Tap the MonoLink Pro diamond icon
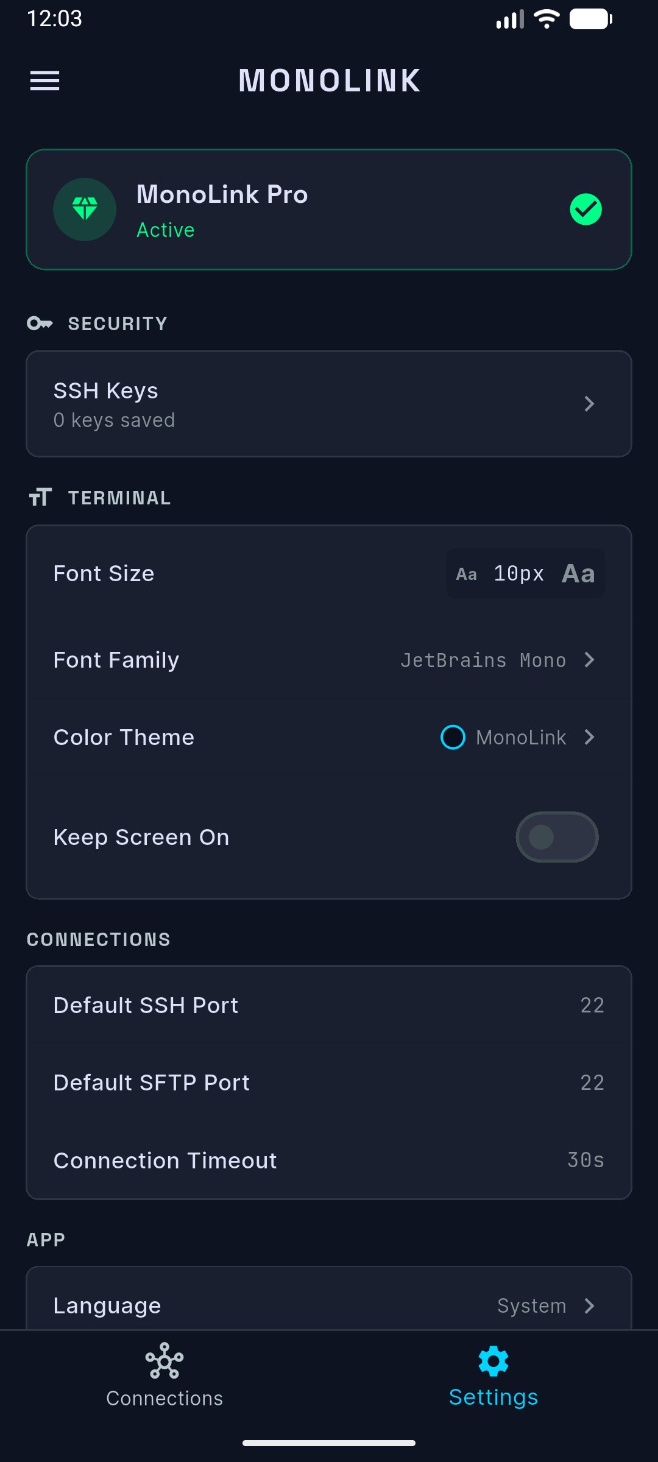658x1462 pixels. 85,209
